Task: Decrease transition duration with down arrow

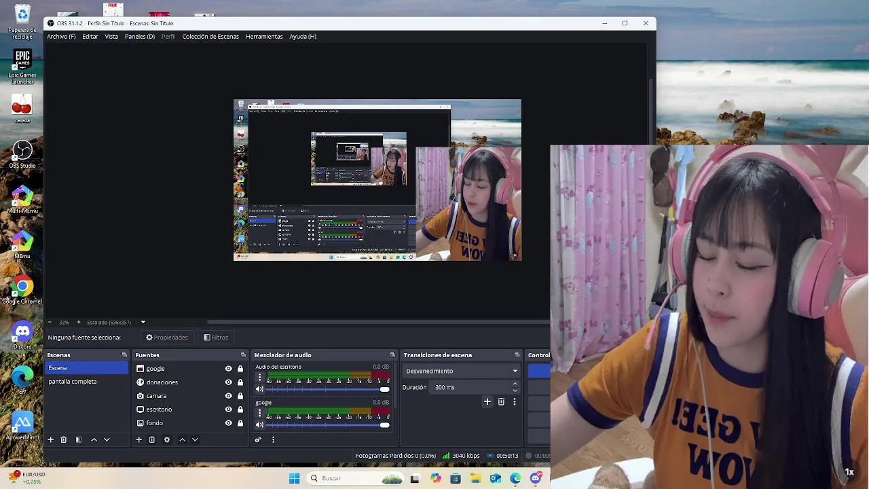Action: (515, 391)
